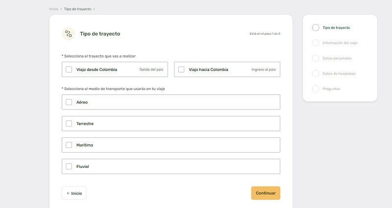The image size is (392, 208).
Task: Check the Viajo hacia Colombia checkbox
Action: point(181,69)
